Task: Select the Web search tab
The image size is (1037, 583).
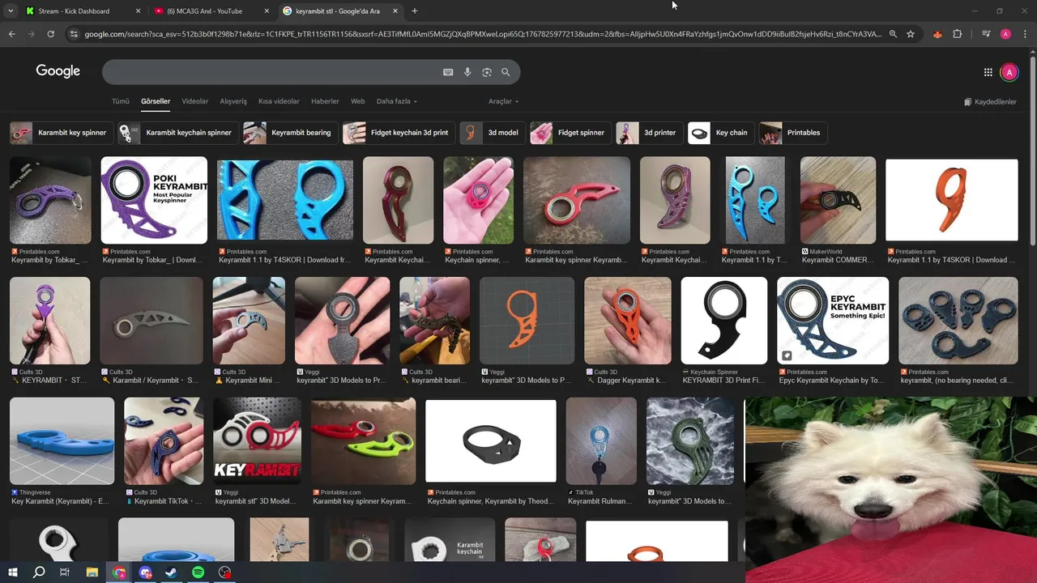Action: click(x=357, y=101)
